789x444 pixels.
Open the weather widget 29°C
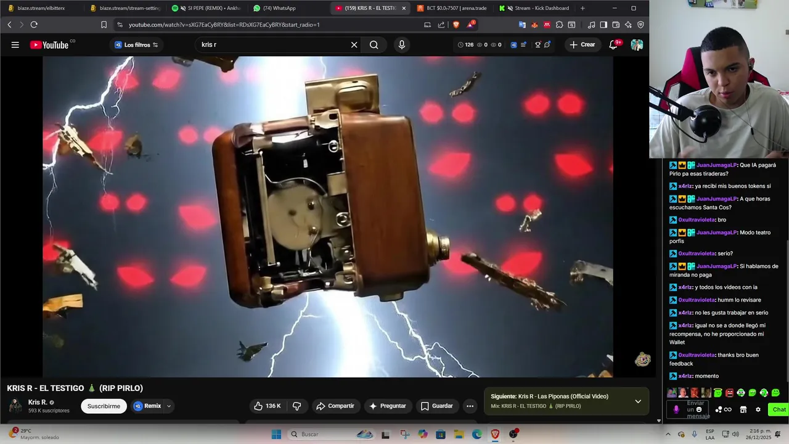[34, 434]
